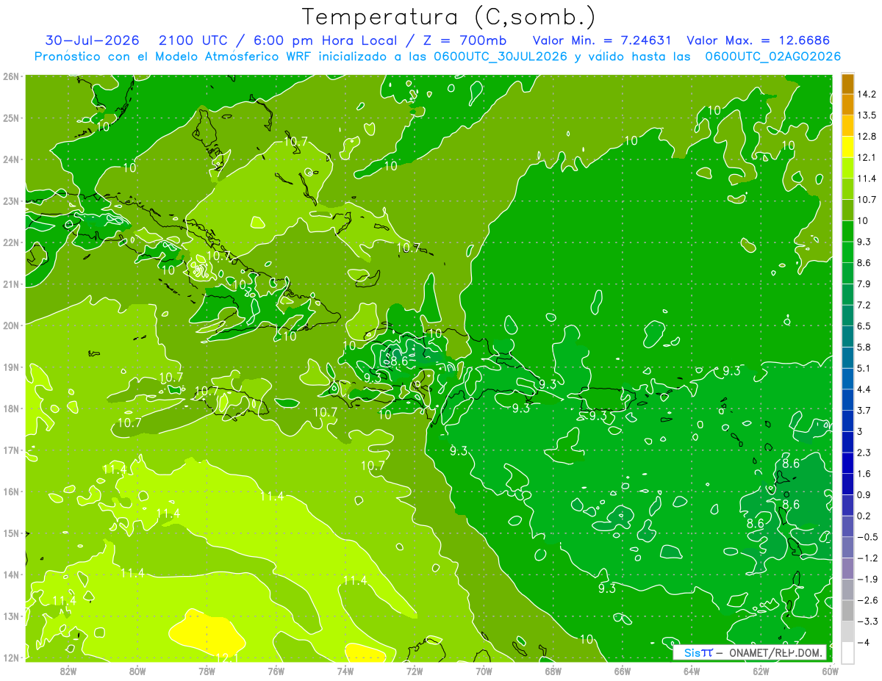
Task: Click the 74W longitude axis label
Action: [345, 671]
